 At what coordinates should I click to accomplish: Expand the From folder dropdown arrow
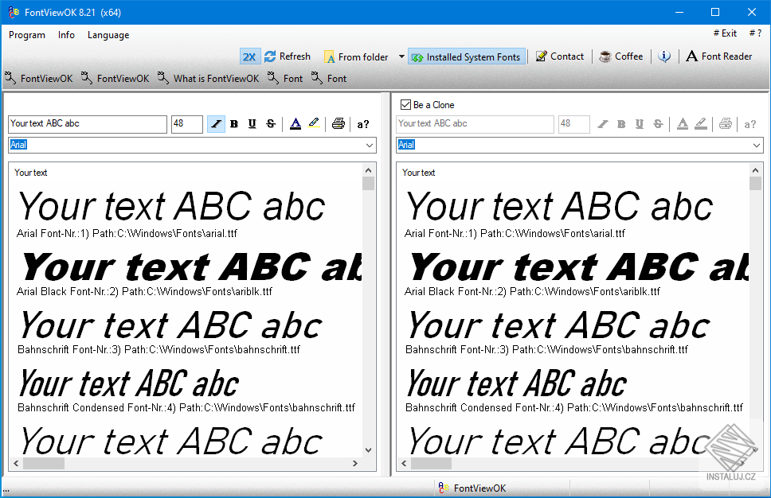401,57
